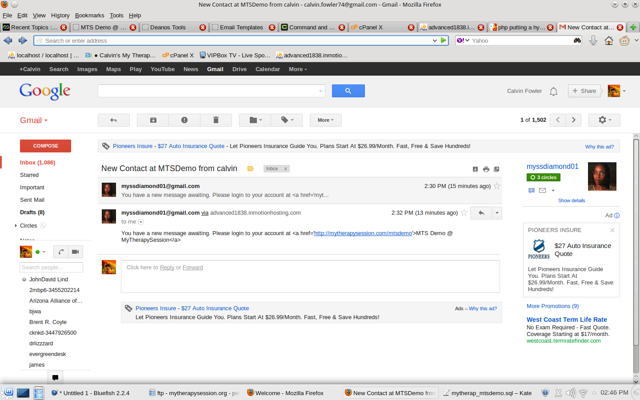This screenshot has height=400, width=640.
Task: Open the More Promotions (9) link
Action: 553,306
